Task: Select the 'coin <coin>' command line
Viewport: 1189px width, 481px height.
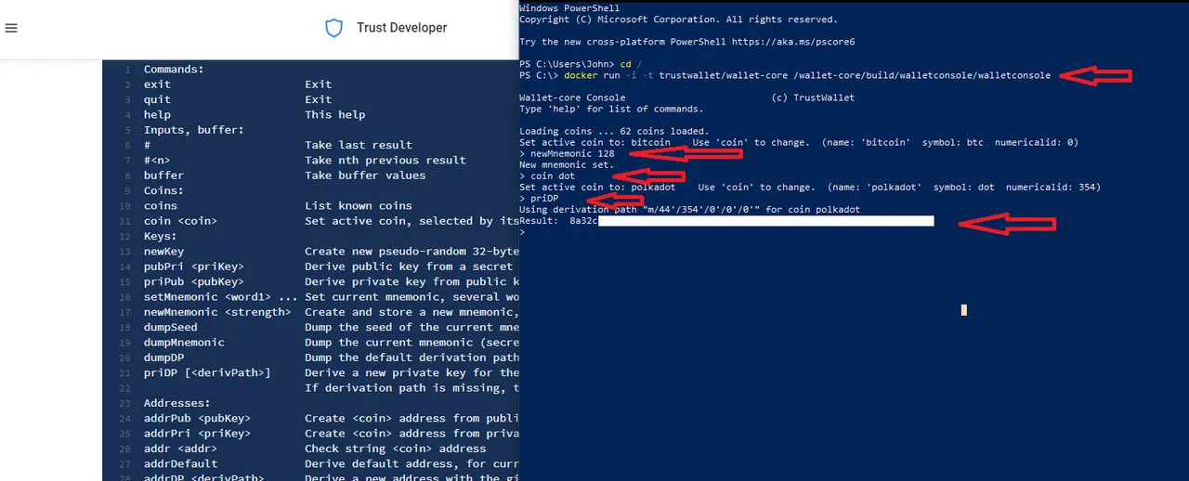Action: tap(180, 221)
